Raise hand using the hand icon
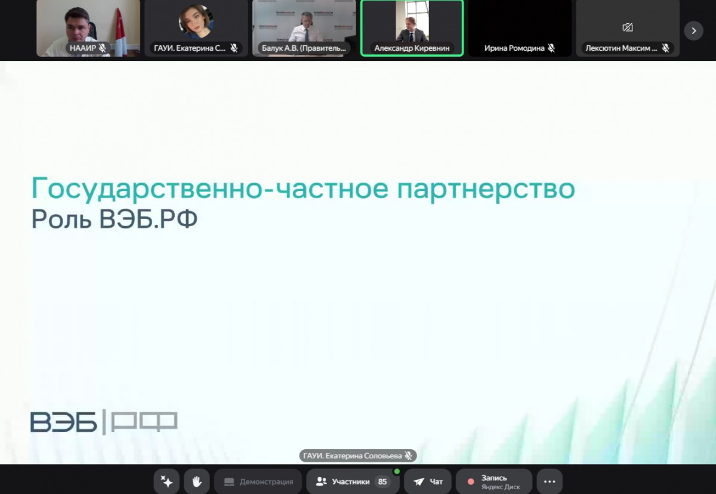Screen dimensions: 716x494 (x=197, y=481)
